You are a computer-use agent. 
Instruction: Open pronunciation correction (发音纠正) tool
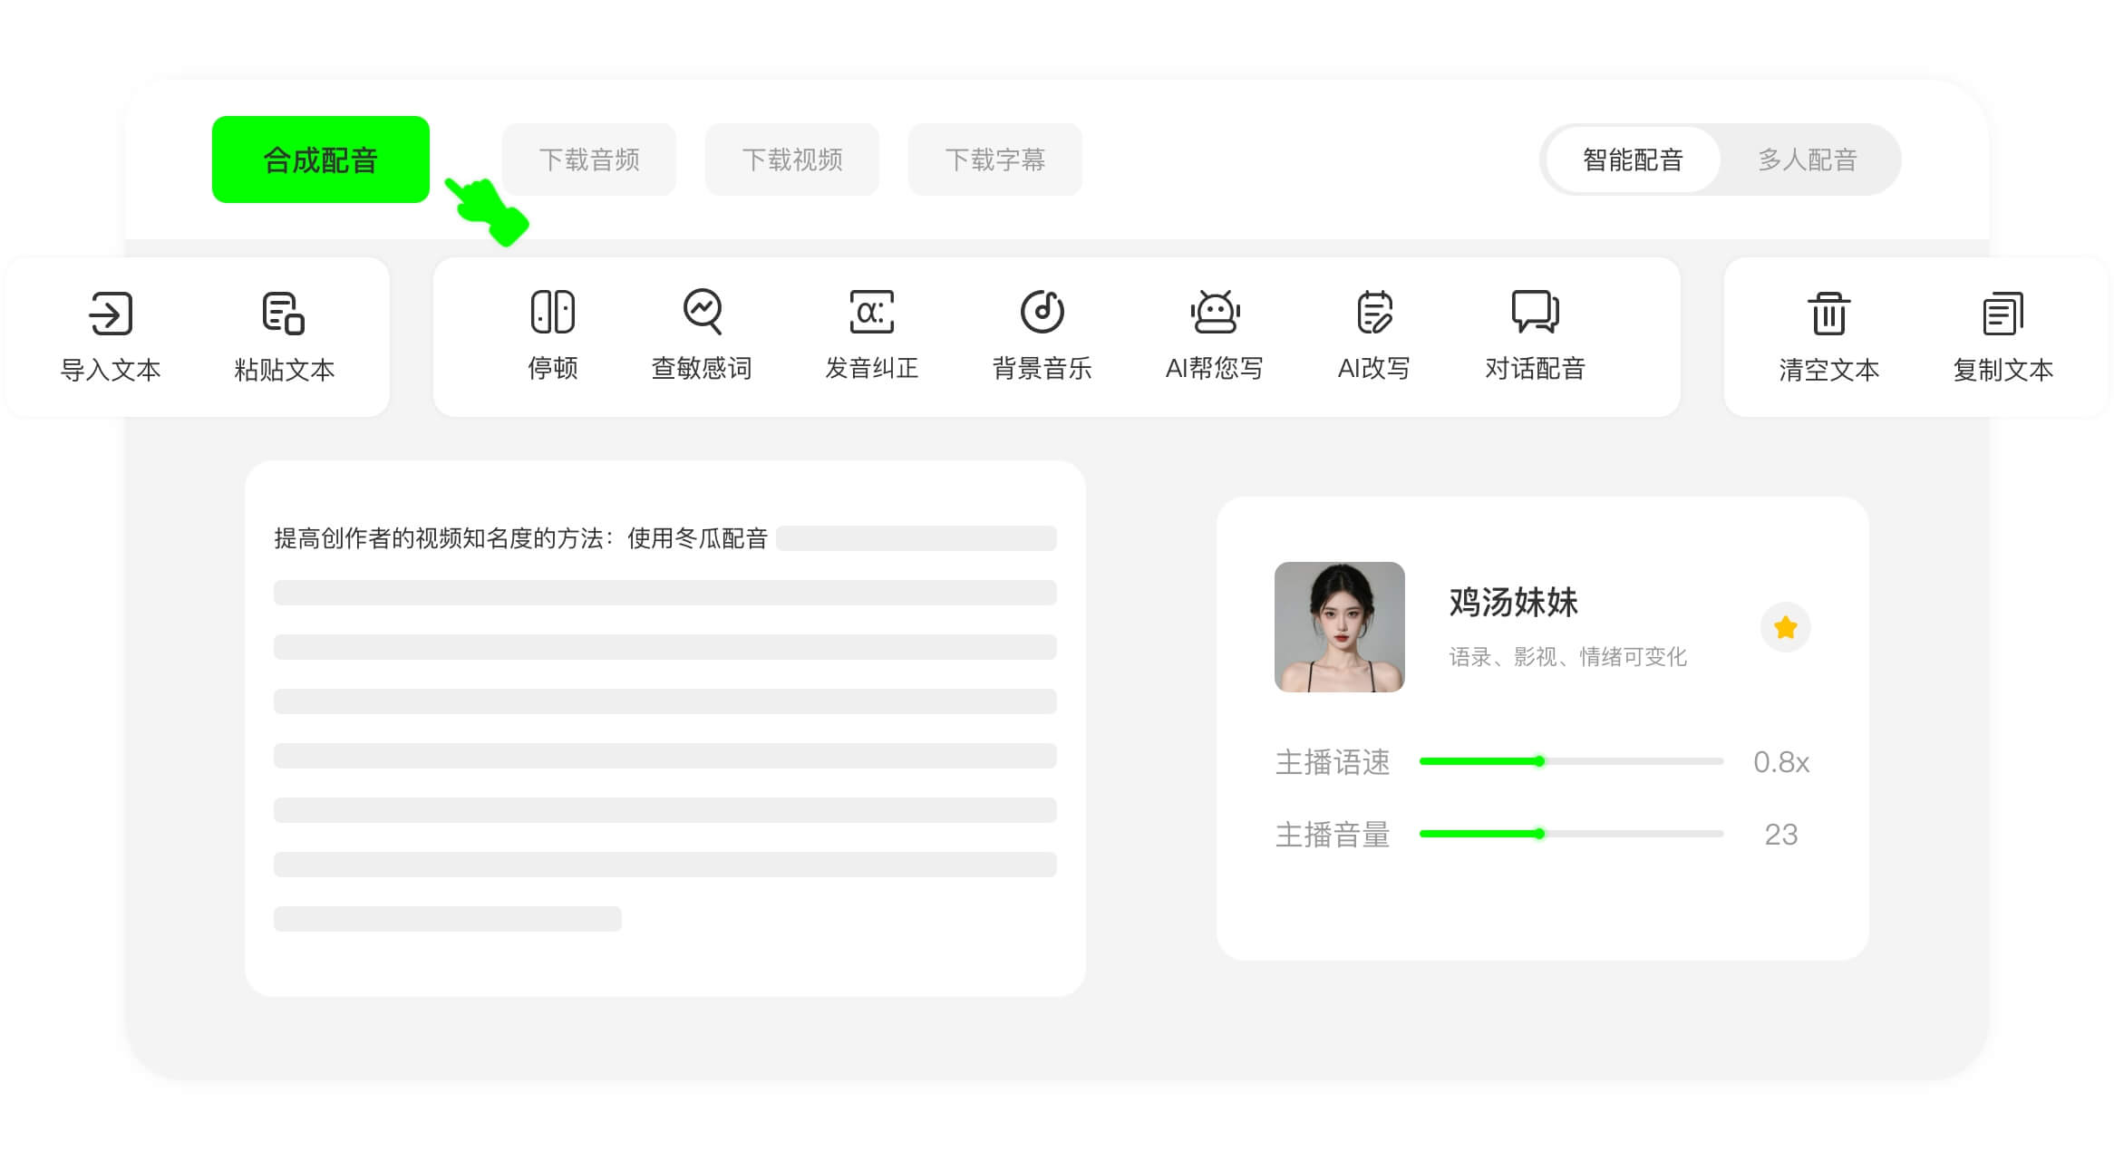point(871,312)
